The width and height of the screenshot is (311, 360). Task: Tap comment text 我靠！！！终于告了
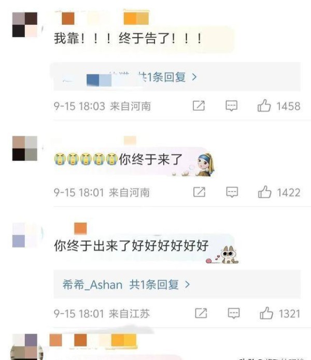(128, 38)
